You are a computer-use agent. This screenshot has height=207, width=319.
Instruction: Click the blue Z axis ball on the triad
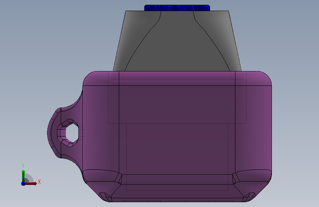(x=23, y=183)
